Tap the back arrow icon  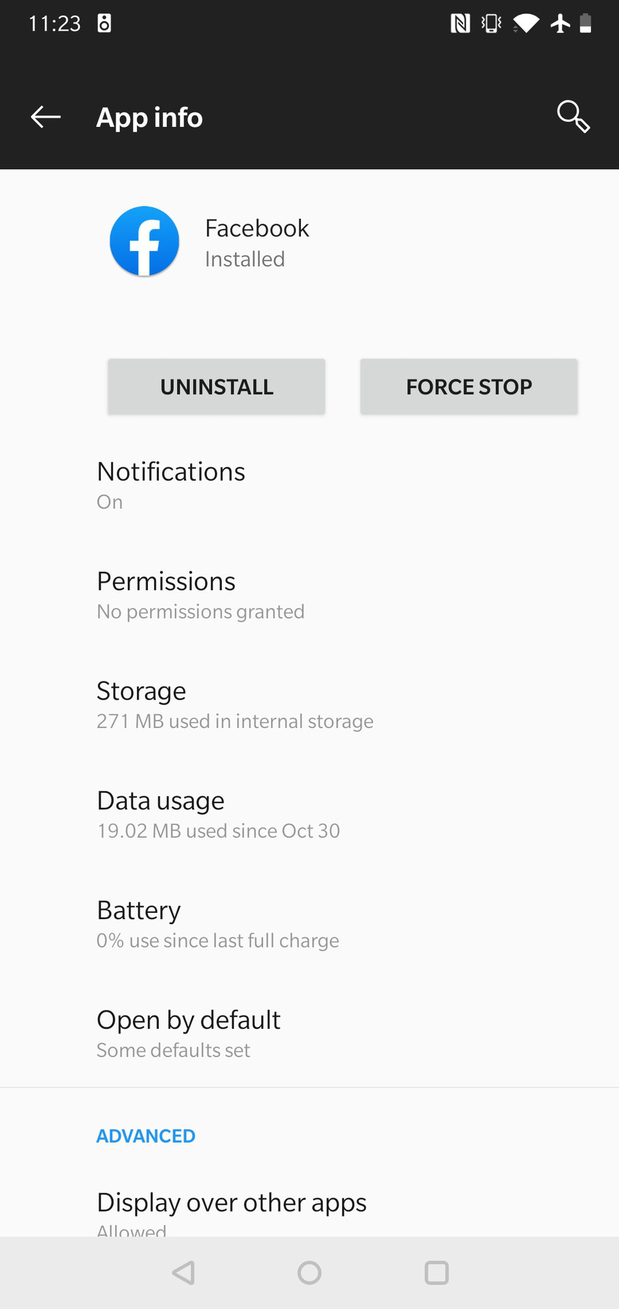coord(46,117)
